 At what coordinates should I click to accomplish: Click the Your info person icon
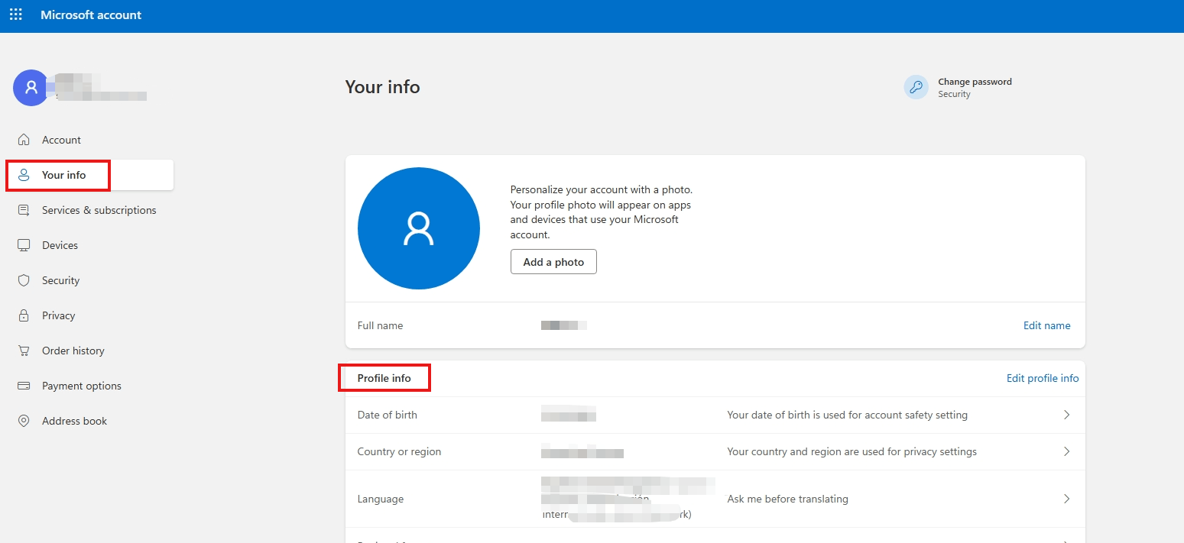[x=24, y=175]
